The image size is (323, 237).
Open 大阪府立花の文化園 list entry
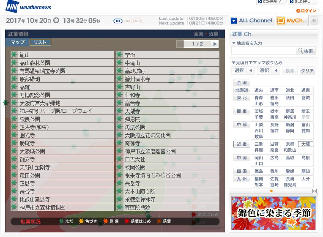pyautogui.click(x=168, y=135)
